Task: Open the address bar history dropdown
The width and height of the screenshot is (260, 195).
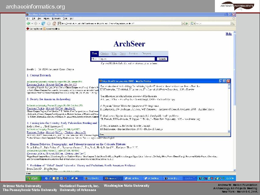Action: [183, 23]
